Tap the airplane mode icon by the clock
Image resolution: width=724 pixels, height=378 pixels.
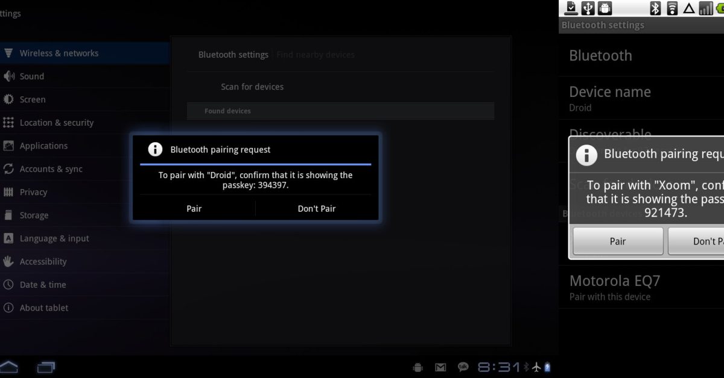point(536,367)
